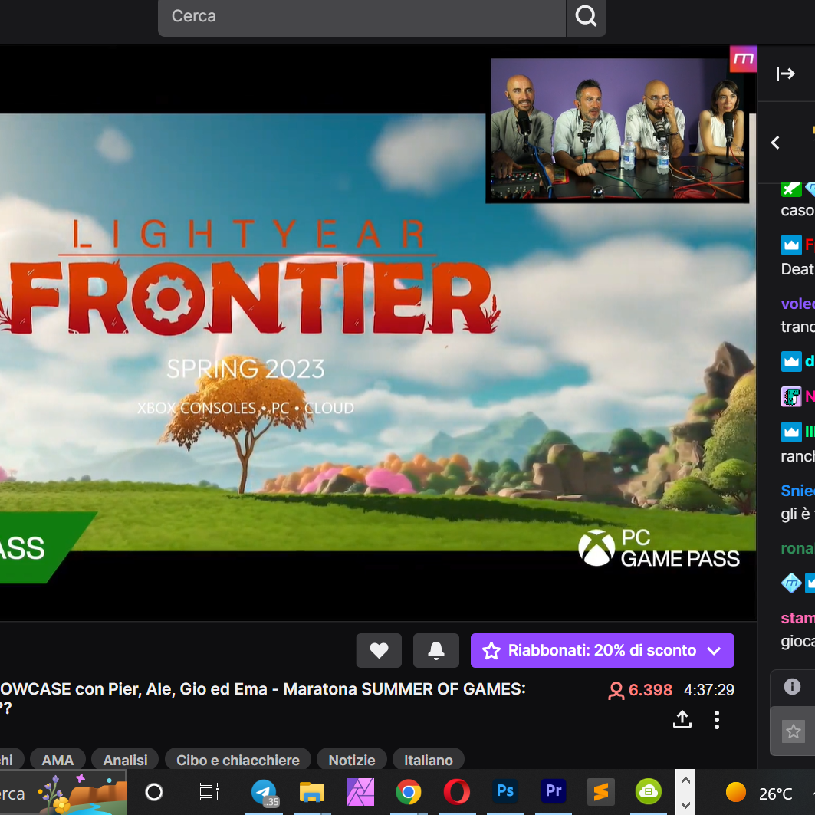Screen dimensions: 815x815
Task: Click the stream uptime 4:37:29
Action: tap(709, 690)
